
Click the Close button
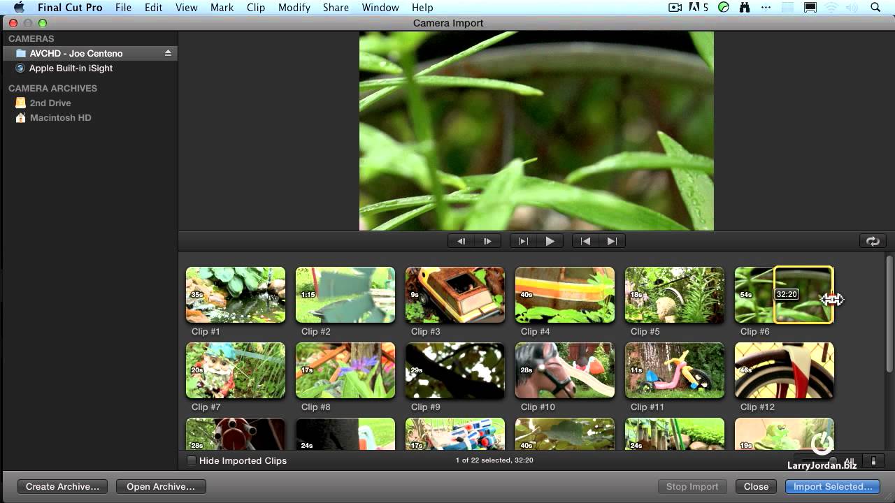[756, 486]
